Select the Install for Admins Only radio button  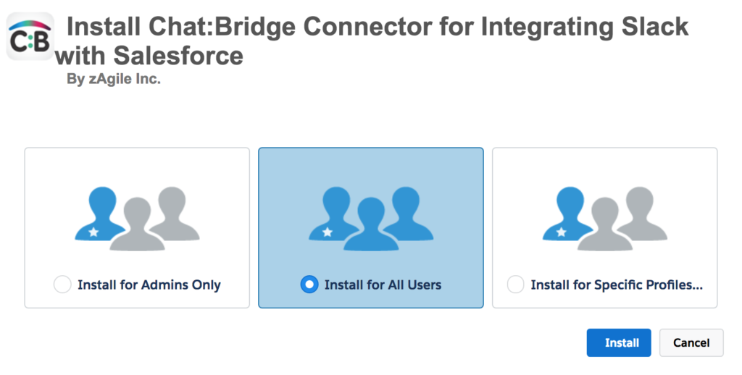tap(62, 285)
